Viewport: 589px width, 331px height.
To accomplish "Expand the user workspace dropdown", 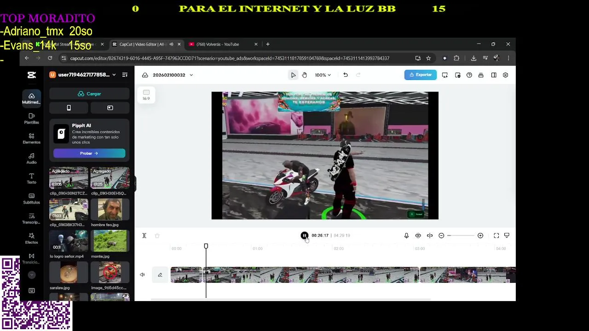I will [114, 75].
